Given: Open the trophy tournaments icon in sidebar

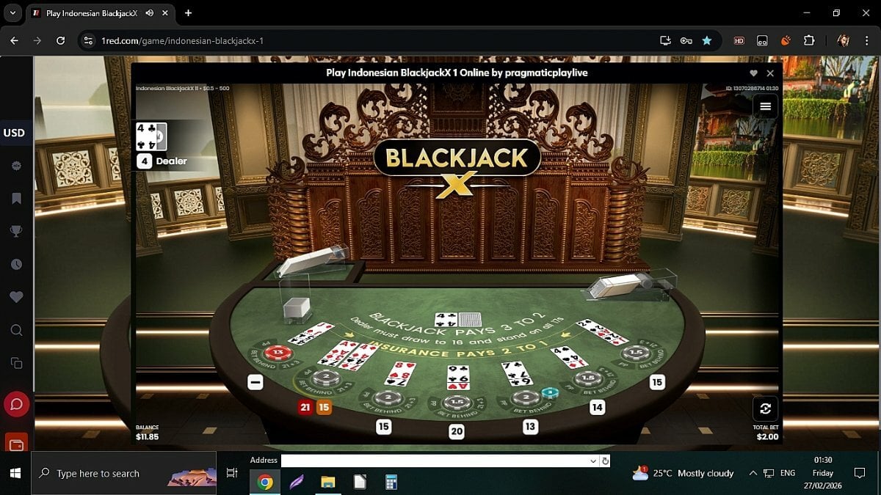Looking at the screenshot, I should point(16,232).
